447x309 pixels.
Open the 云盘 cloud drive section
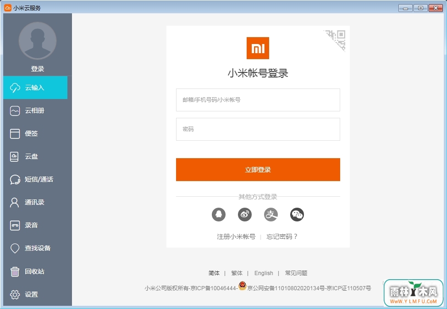point(35,156)
